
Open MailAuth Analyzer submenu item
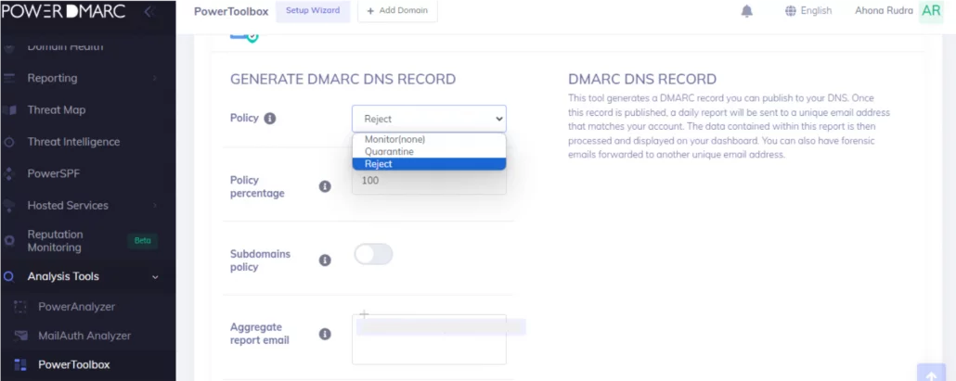click(84, 336)
